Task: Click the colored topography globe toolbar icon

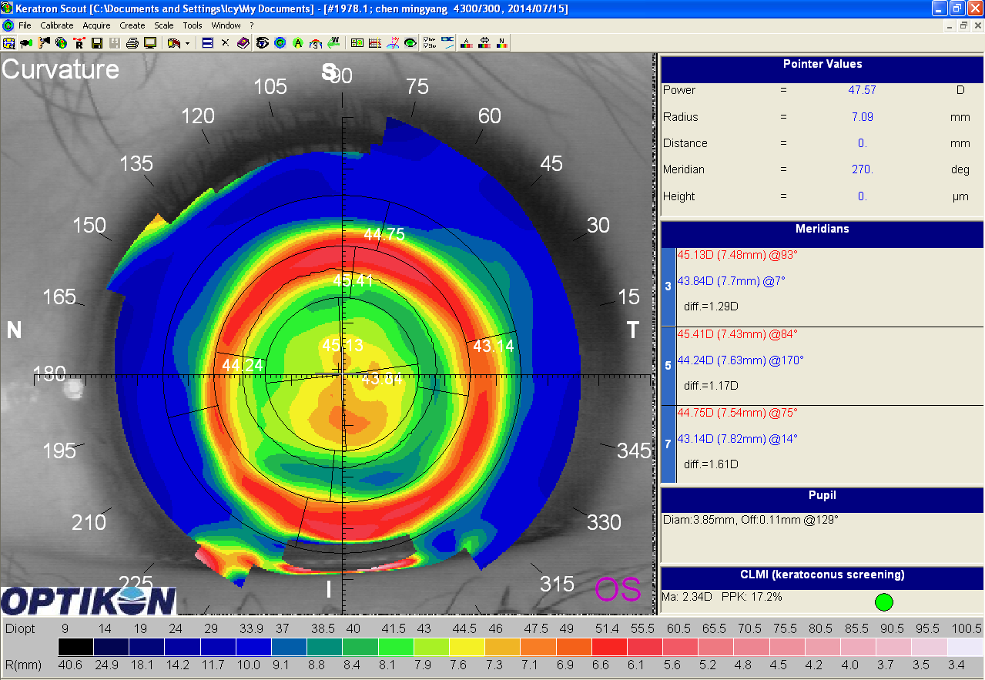Action: 61,42
